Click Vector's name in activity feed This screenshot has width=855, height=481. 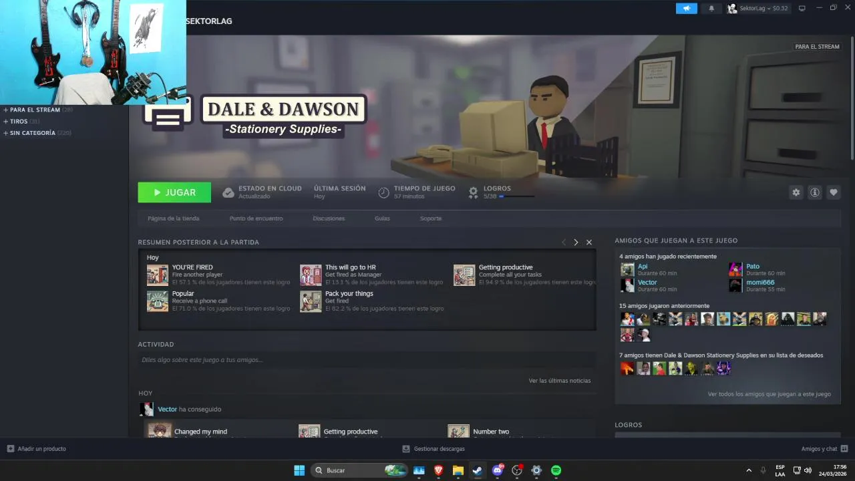(x=167, y=409)
